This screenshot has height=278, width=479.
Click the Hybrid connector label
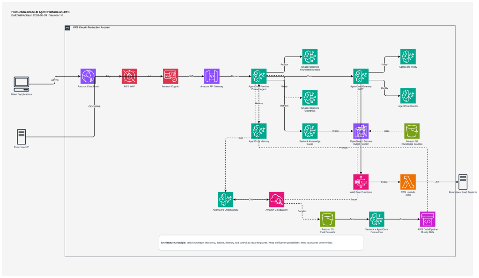(x=335, y=131)
